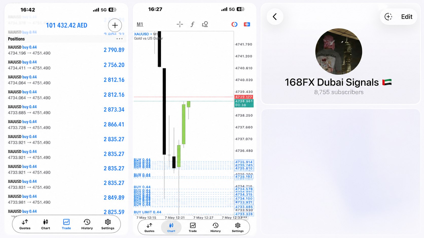Tap the red-blue chat bubble icon
Viewport: 424px width, 238px height.
point(247,24)
